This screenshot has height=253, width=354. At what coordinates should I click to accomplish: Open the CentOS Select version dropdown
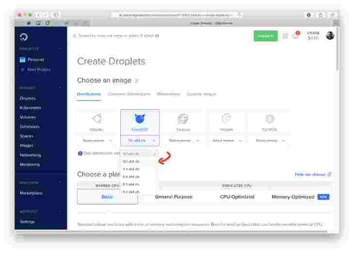pos(270,141)
